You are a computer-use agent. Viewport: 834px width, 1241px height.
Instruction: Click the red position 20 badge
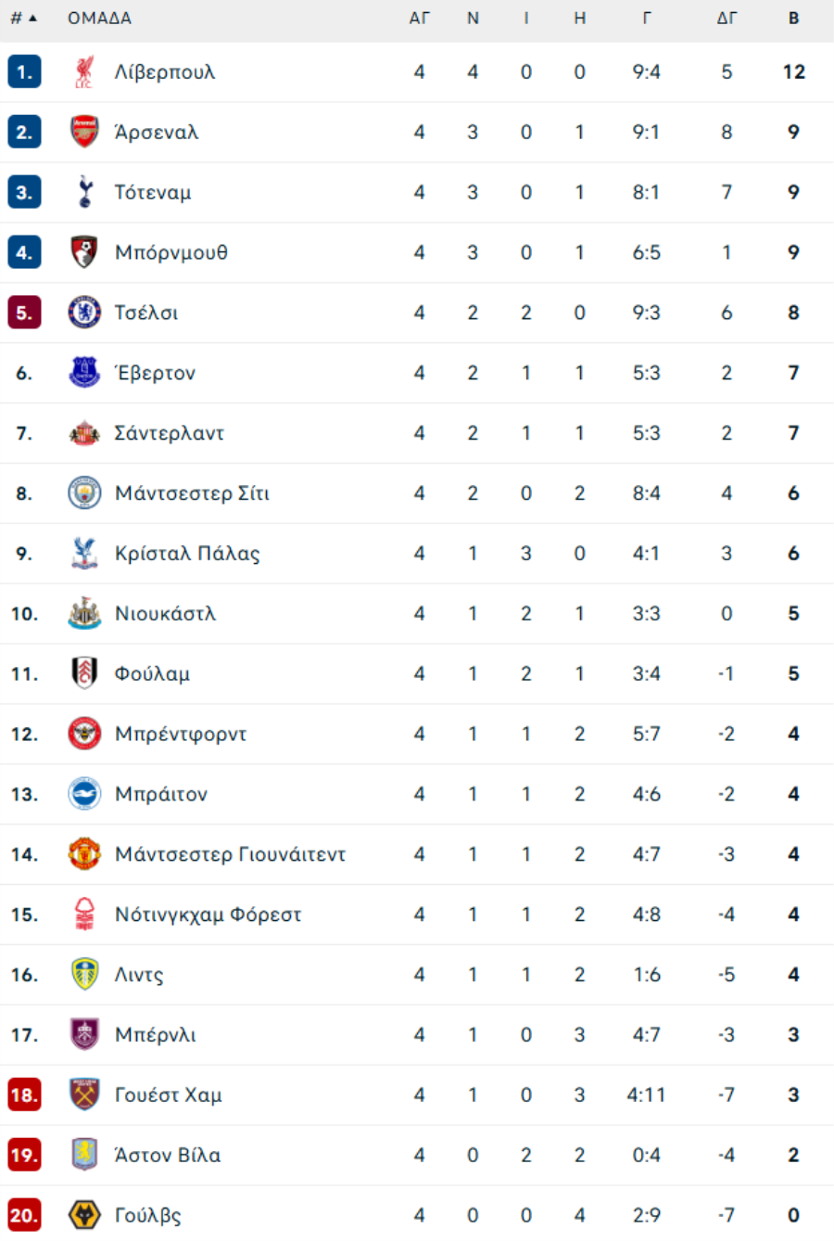pos(24,1215)
